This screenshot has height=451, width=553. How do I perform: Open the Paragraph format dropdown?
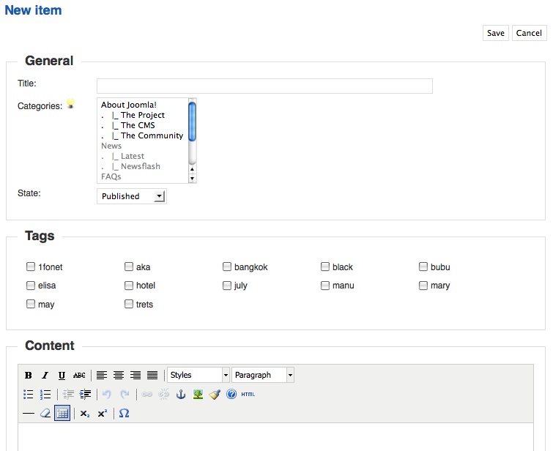[x=263, y=375]
